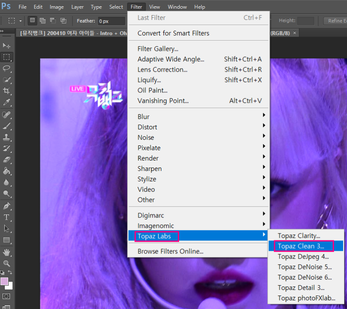
Task: Select the Move tool
Action: pos(7,46)
